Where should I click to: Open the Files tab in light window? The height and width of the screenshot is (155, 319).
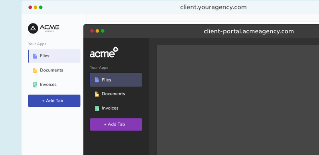coord(54,56)
